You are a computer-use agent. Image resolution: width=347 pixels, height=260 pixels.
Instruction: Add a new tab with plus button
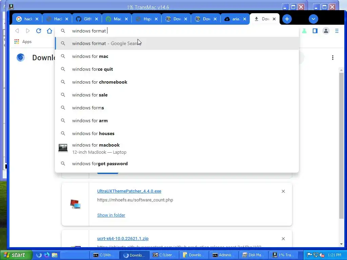tap(287, 19)
